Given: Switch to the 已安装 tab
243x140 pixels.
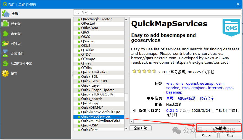Looking at the screenshot, I should click(36, 24).
